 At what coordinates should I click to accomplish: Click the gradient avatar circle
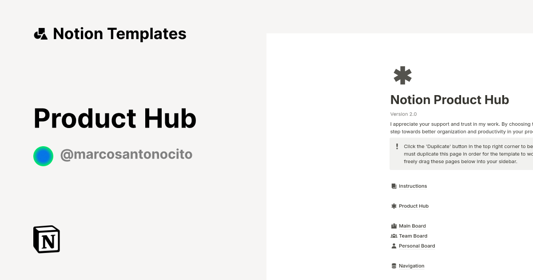tap(43, 156)
